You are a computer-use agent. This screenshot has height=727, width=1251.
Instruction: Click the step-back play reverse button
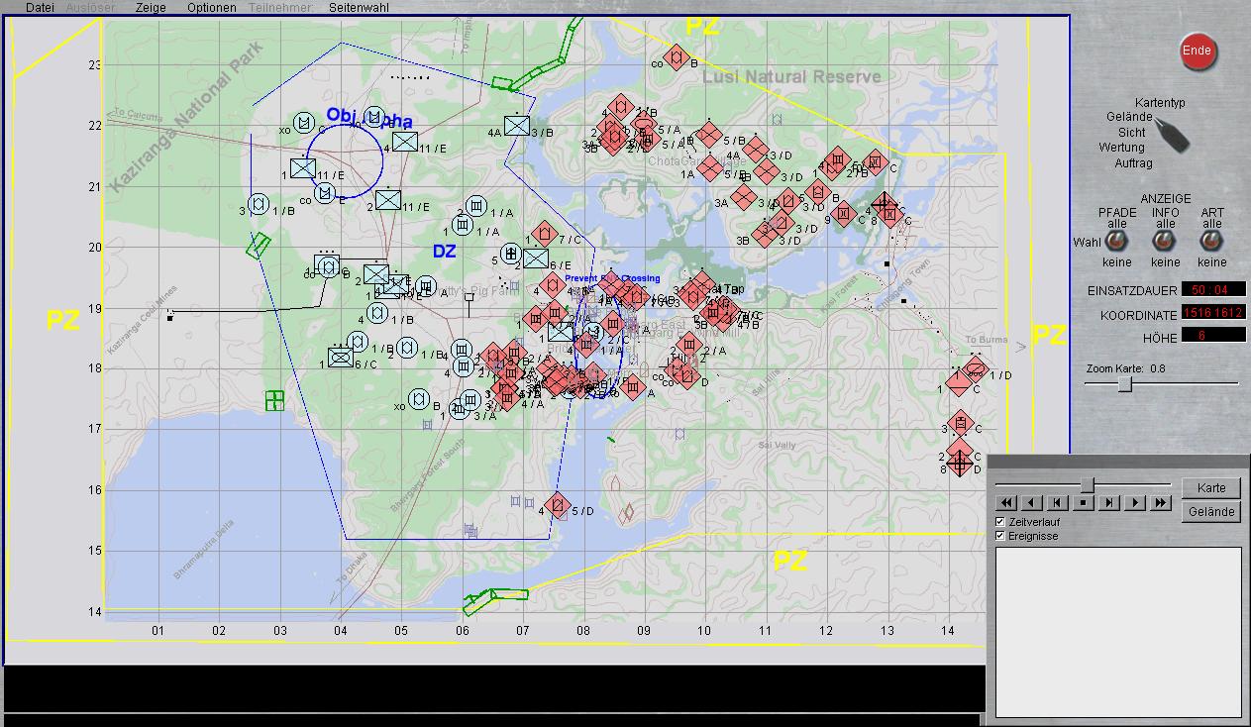[1032, 503]
